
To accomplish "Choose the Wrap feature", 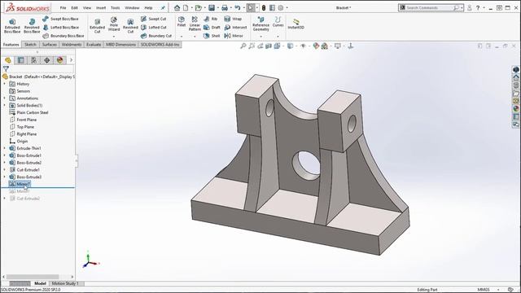I will 233,19.
